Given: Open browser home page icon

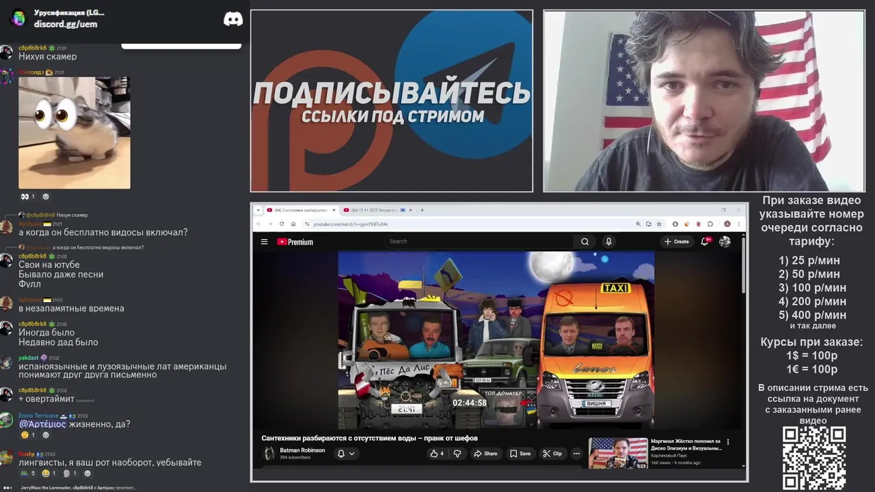Looking at the screenshot, I should [x=294, y=223].
